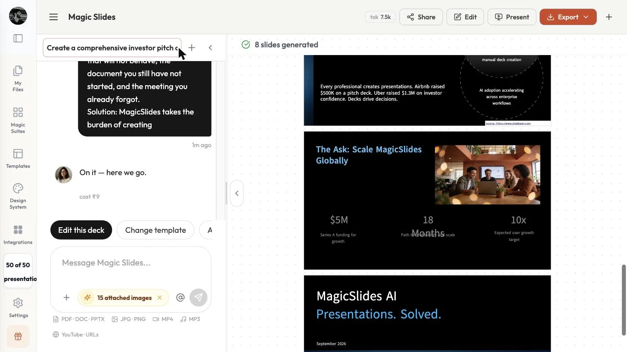Click the Share button
The height and width of the screenshot is (352, 627).
tap(421, 17)
